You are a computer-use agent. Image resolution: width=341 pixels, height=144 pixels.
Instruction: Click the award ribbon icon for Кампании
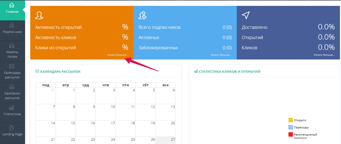12,87
